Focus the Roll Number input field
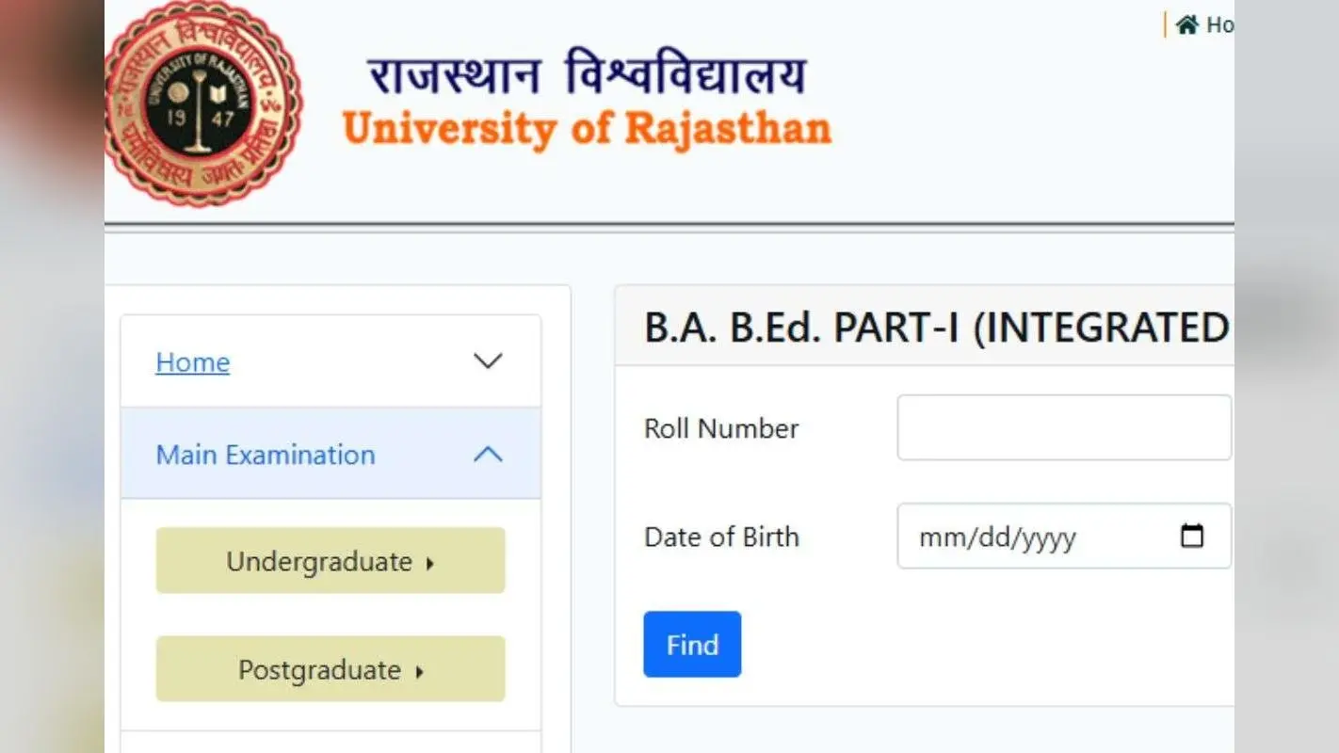The width and height of the screenshot is (1339, 753). (1064, 427)
